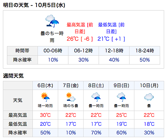This screenshot has width=166, height=139.
Task: Click the 18-24時 time slot header
Action: point(145,51)
